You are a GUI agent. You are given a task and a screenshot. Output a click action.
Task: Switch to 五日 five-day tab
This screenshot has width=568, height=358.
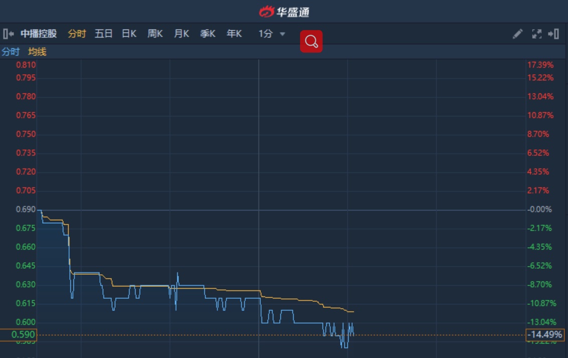(103, 34)
